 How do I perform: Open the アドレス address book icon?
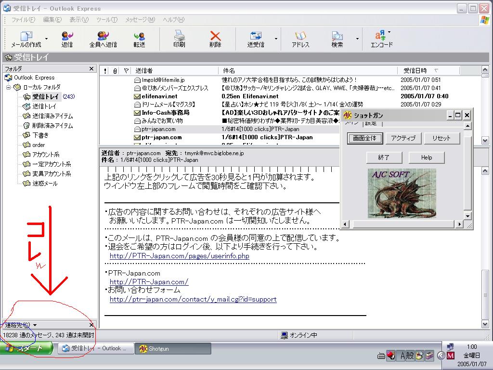(x=300, y=40)
